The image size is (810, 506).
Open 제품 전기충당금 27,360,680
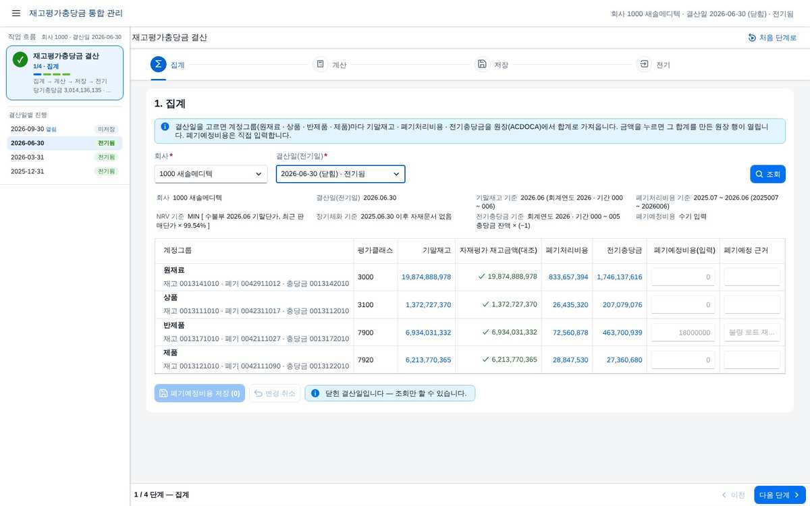tap(624, 360)
